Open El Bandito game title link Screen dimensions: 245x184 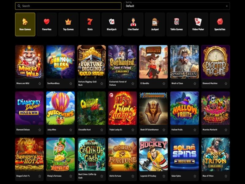point(145,83)
